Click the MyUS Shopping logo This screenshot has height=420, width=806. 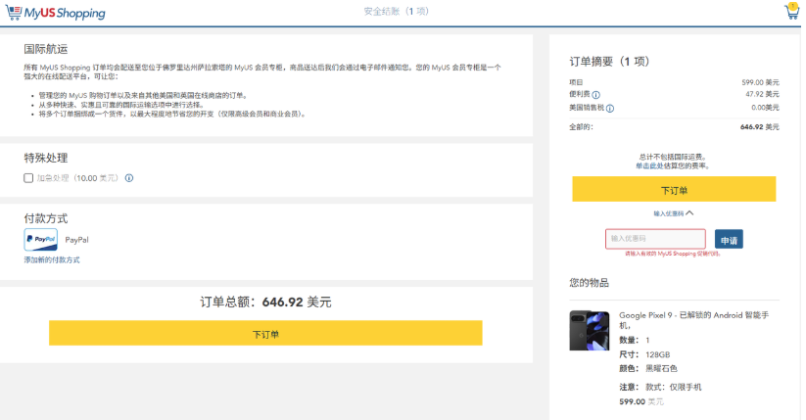(x=56, y=13)
